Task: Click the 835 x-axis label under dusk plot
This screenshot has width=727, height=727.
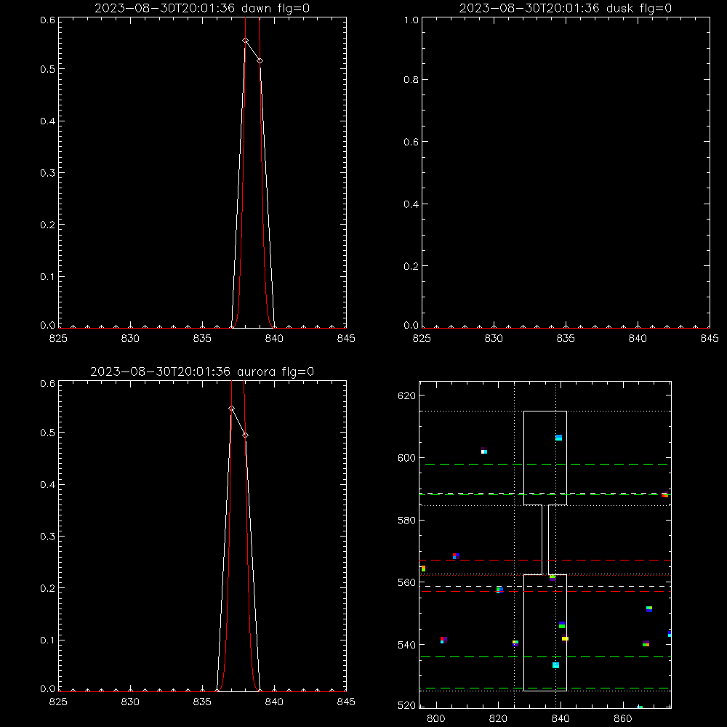Action: [x=566, y=338]
